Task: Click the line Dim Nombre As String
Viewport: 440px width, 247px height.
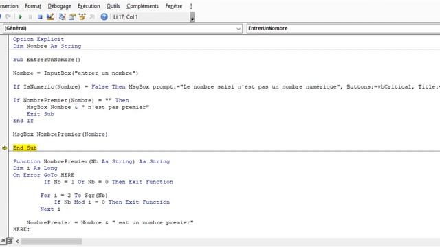Action: pyautogui.click(x=47, y=46)
